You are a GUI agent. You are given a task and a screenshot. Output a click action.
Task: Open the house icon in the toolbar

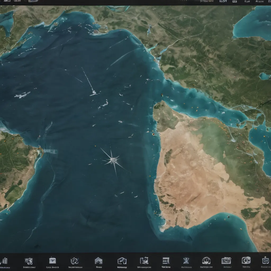[x=98, y=260]
